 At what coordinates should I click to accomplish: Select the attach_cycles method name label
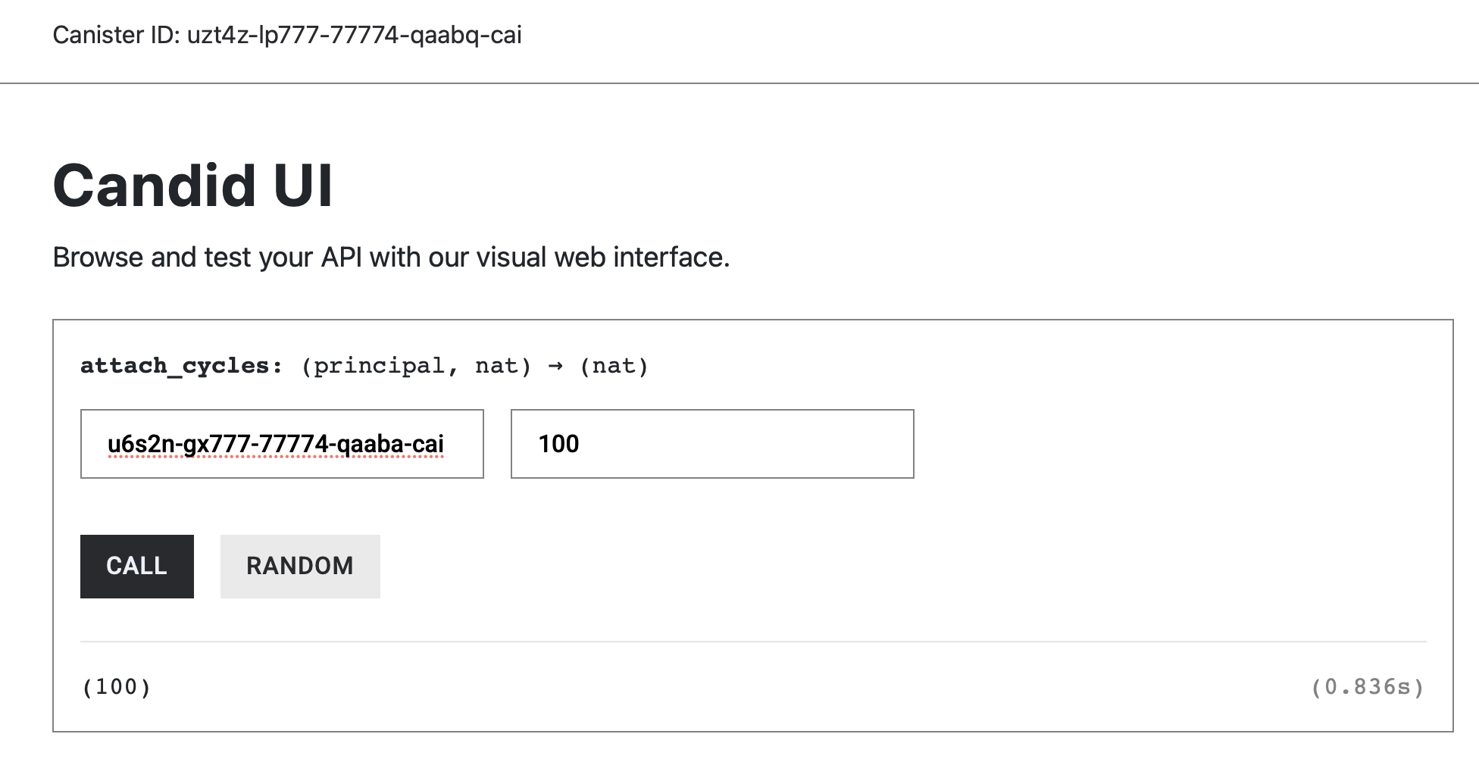click(174, 365)
